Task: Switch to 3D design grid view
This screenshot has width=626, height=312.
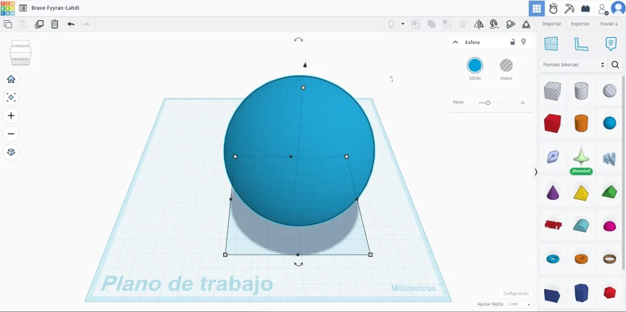Action: [537, 9]
